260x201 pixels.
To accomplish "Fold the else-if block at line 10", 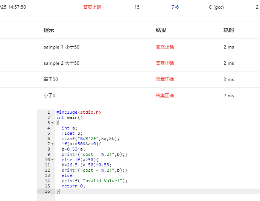I will point(52,160).
